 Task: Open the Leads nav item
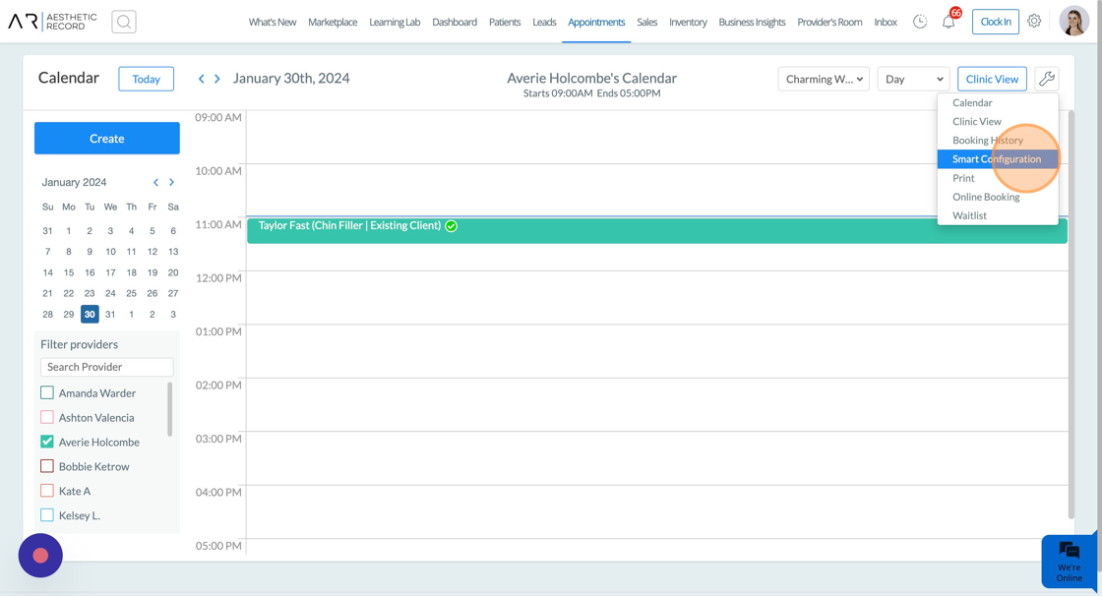(544, 22)
